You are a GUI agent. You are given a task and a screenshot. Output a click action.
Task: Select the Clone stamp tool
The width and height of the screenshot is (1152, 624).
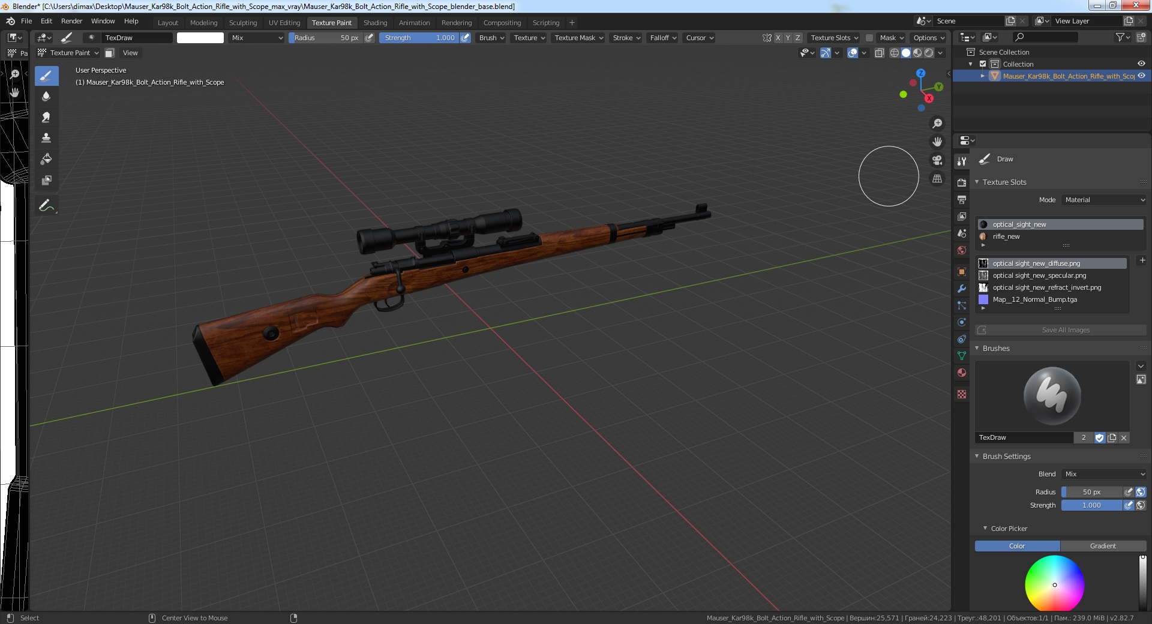(46, 139)
